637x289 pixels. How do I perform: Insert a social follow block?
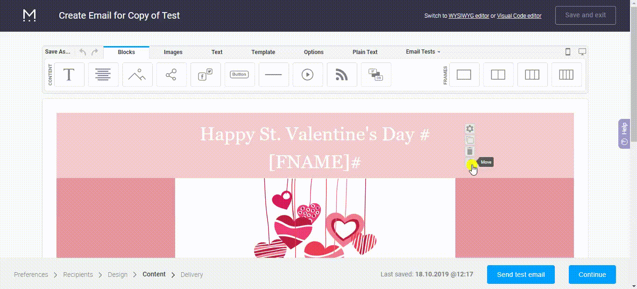click(x=205, y=75)
